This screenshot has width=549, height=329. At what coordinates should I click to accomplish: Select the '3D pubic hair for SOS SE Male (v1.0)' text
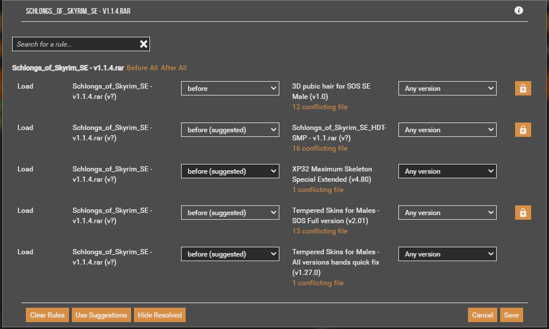331,91
